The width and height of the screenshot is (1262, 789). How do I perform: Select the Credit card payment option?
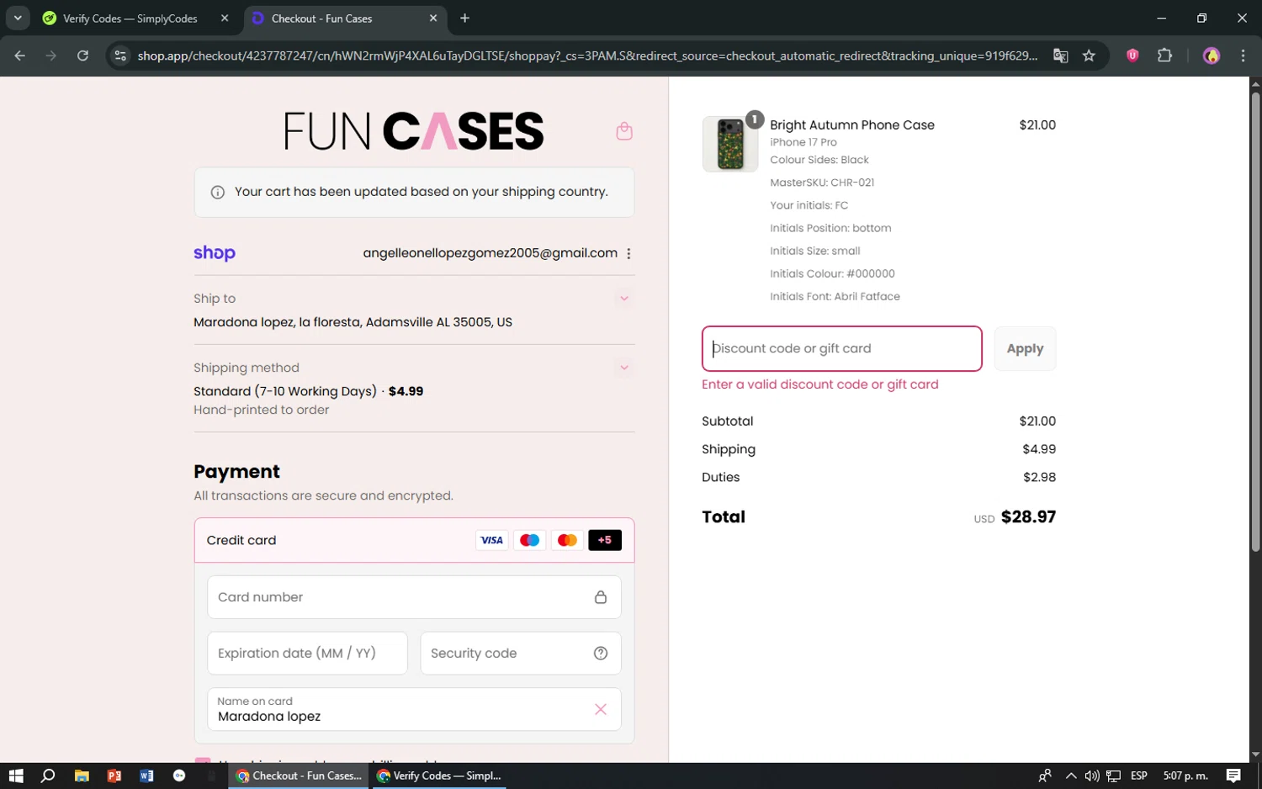point(414,540)
